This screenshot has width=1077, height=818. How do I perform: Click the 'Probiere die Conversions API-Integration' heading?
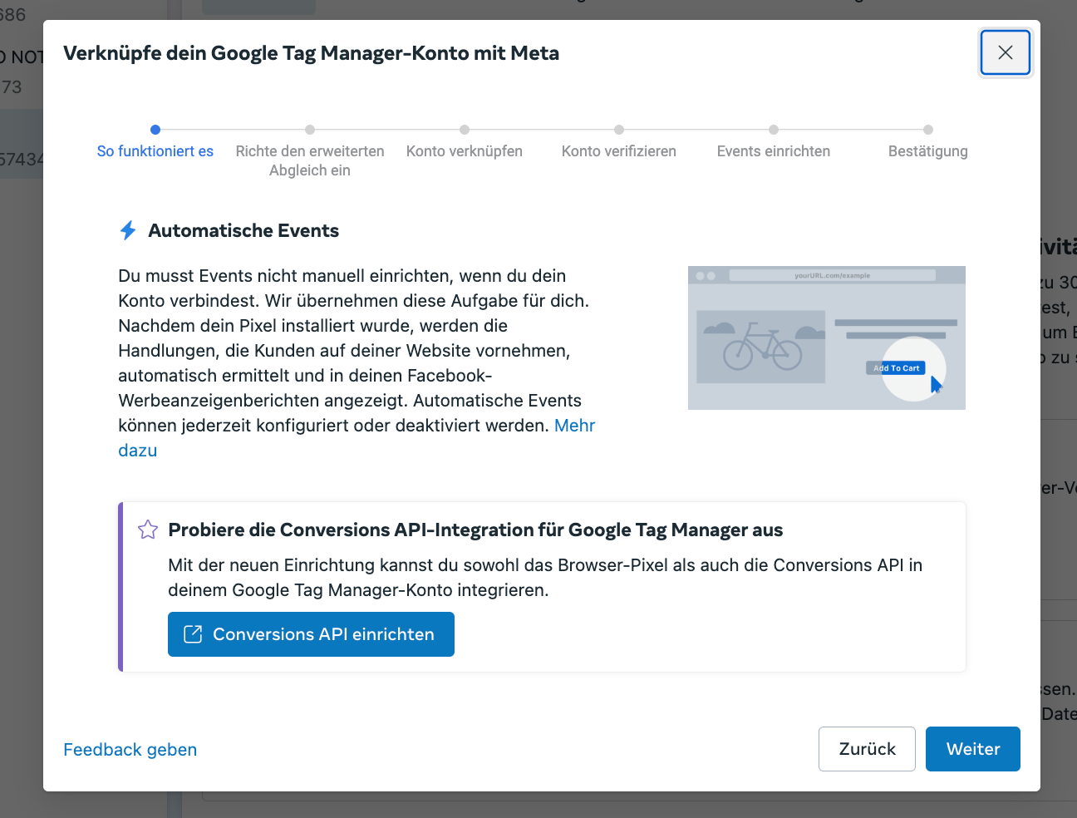tap(475, 530)
